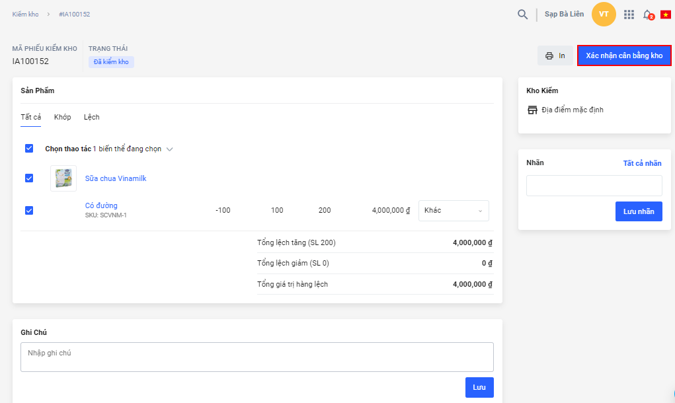
Task: Click the VT user avatar
Action: pyautogui.click(x=604, y=15)
